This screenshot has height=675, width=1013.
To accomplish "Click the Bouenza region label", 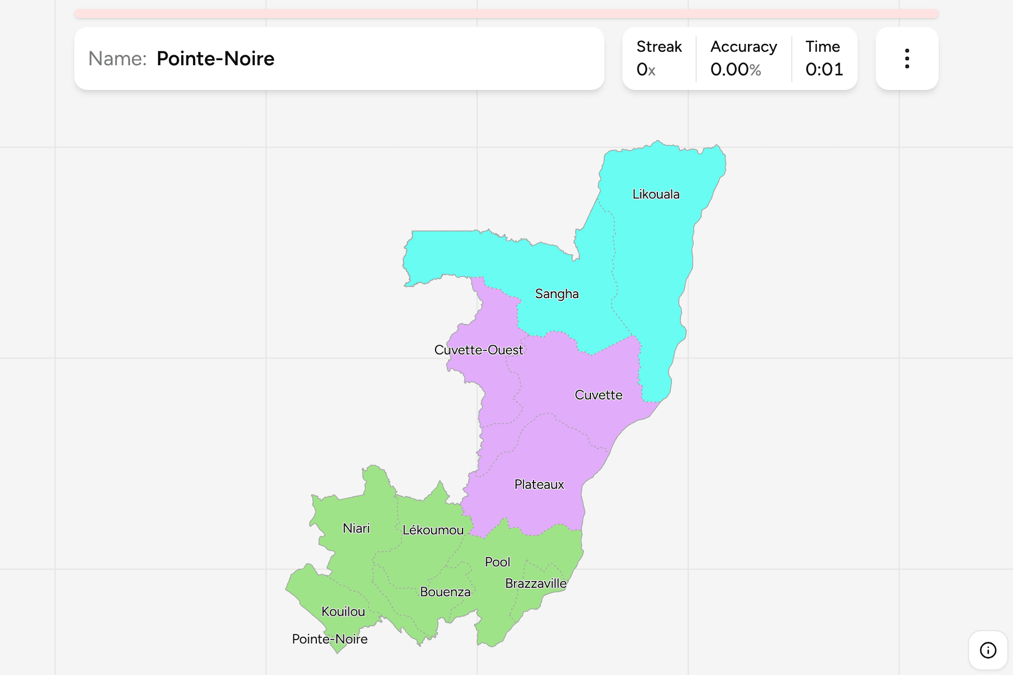I will [445, 592].
